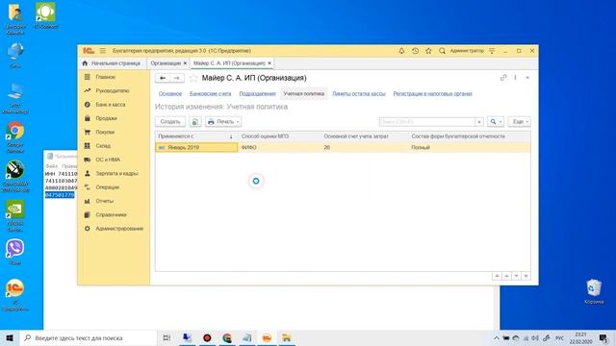Select the Учетная политика section
Image resolution: width=616 pixels, height=346 pixels.
pos(304,94)
